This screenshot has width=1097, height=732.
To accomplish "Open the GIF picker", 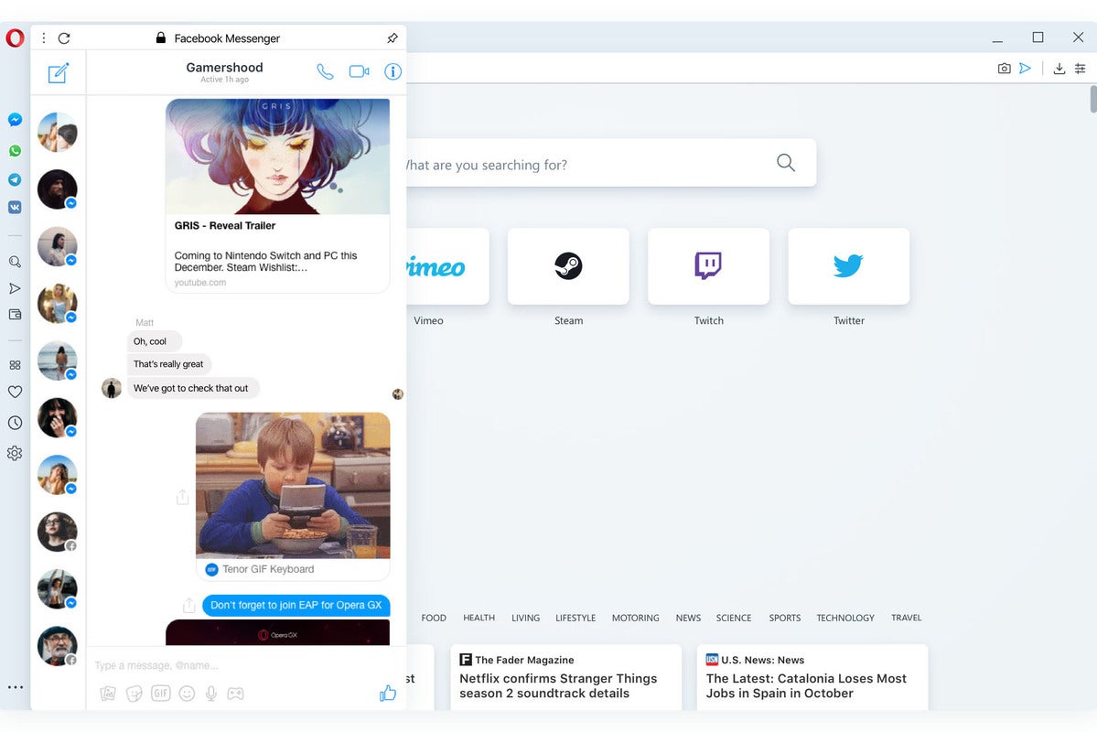I will tap(161, 694).
